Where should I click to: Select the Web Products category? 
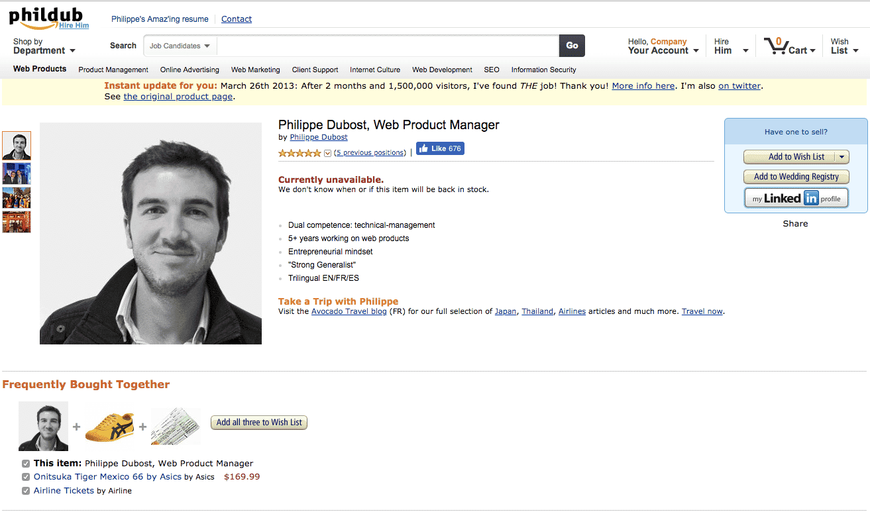40,69
